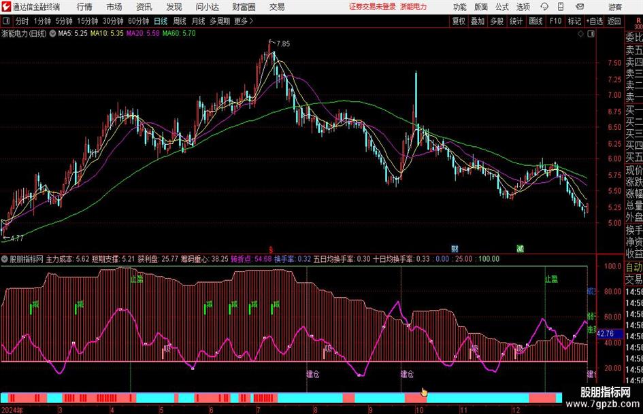Open the 版面 menu
This screenshot has width=643, height=414.
point(480,7)
